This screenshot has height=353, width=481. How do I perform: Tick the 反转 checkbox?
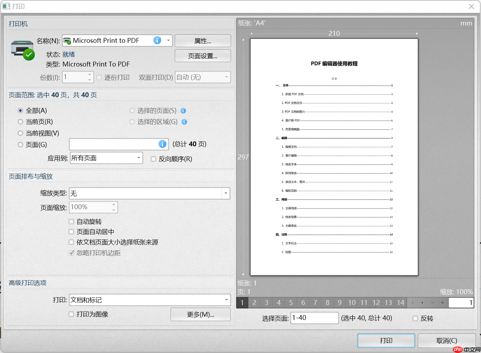(x=415, y=319)
